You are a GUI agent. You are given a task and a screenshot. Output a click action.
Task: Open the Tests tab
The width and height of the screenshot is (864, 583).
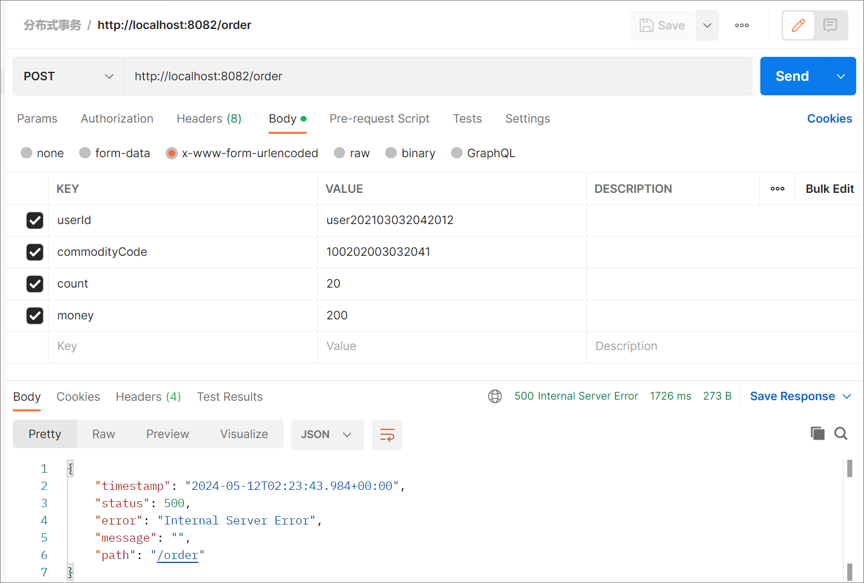click(467, 119)
